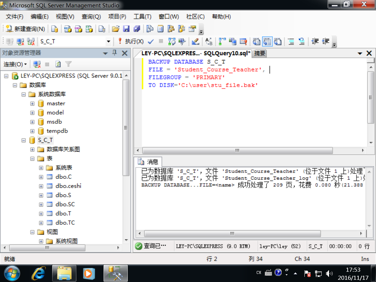Expand the model database node
The height and width of the screenshot is (282, 376).
[32, 113]
